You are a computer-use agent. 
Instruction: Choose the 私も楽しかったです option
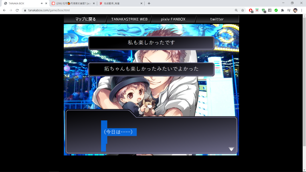click(x=151, y=43)
